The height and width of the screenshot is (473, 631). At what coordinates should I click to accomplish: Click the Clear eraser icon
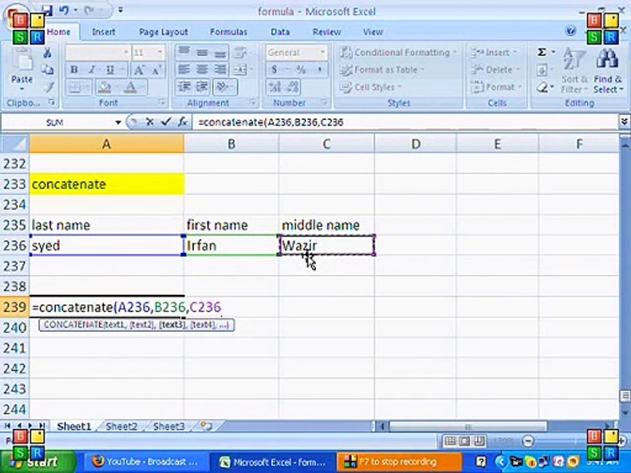click(x=542, y=87)
